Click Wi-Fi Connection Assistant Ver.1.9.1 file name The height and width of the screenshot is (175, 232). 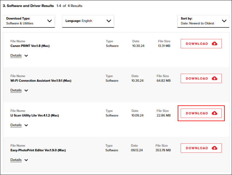coord(41,81)
